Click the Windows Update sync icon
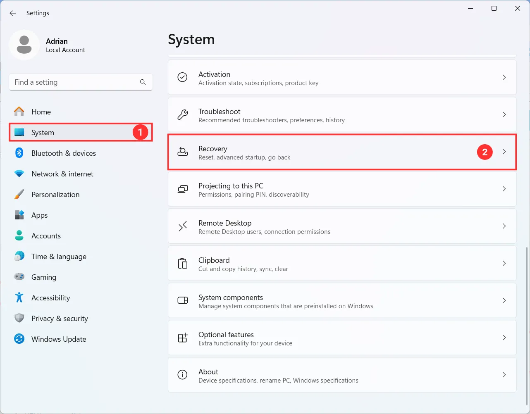Image resolution: width=530 pixels, height=414 pixels. [x=19, y=339]
